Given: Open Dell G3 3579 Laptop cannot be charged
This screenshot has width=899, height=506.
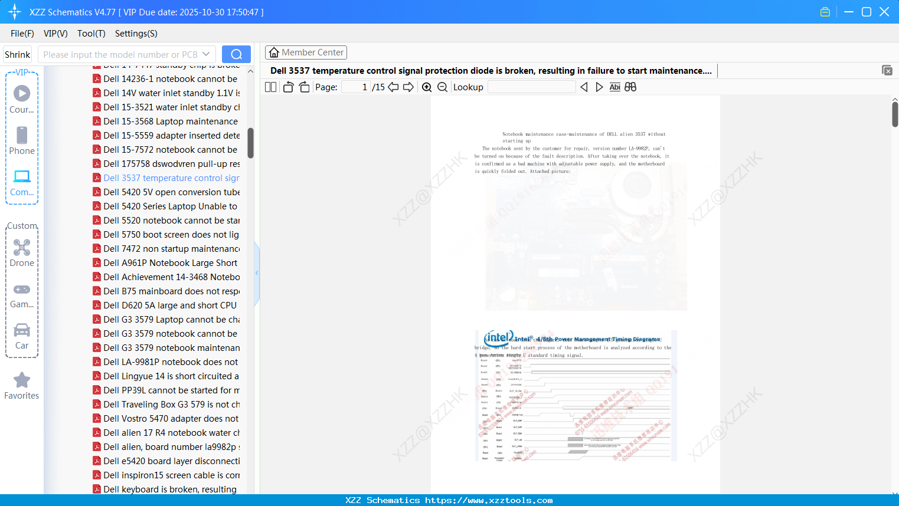Looking at the screenshot, I should pos(172,319).
